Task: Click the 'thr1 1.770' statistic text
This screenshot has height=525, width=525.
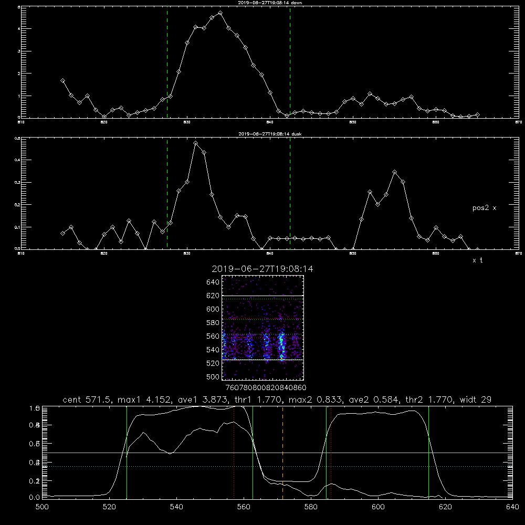Action: pos(258,400)
